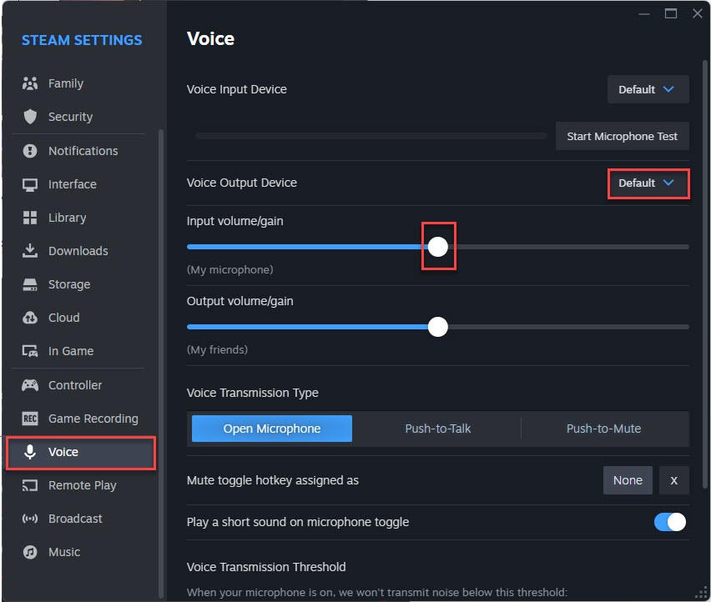The height and width of the screenshot is (602, 711).
Task: Click the Security shield icon
Action: pyautogui.click(x=30, y=117)
